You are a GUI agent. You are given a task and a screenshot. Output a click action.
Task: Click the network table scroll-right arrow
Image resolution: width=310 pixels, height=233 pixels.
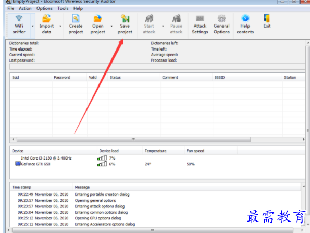click(x=304, y=139)
